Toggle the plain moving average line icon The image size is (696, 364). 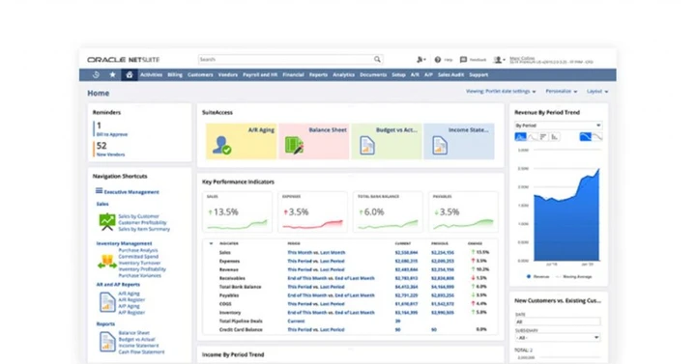597,137
